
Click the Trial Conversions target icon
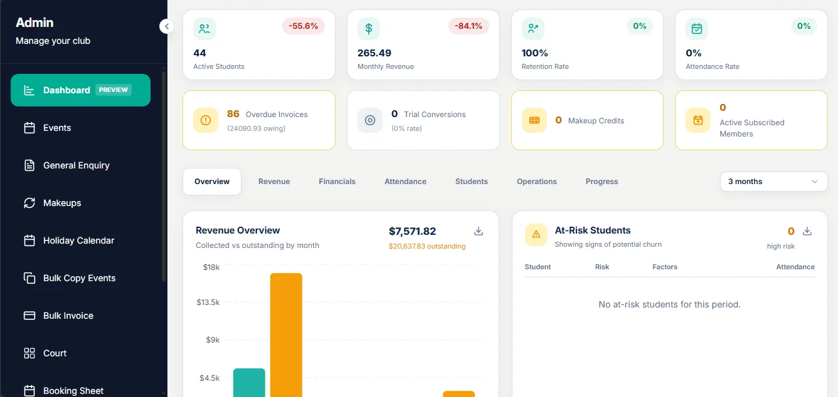(370, 120)
